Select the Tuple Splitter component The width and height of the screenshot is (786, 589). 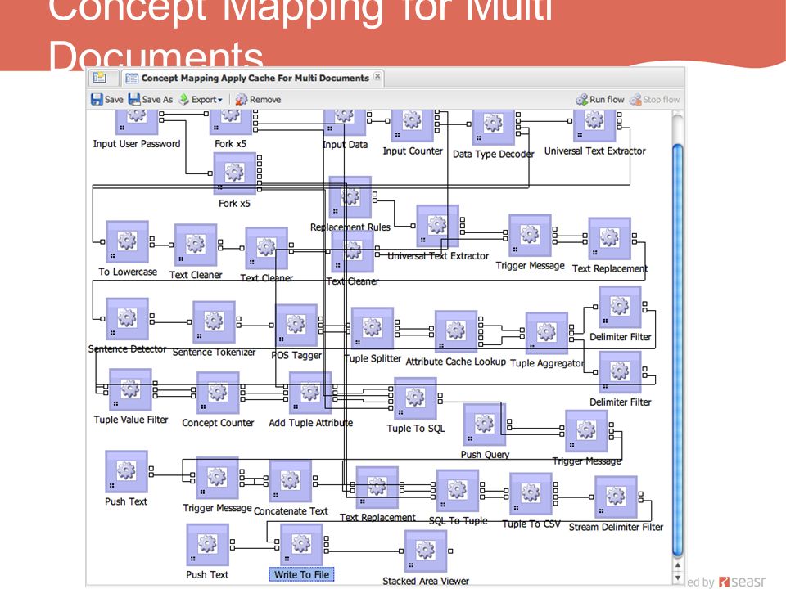(x=373, y=328)
